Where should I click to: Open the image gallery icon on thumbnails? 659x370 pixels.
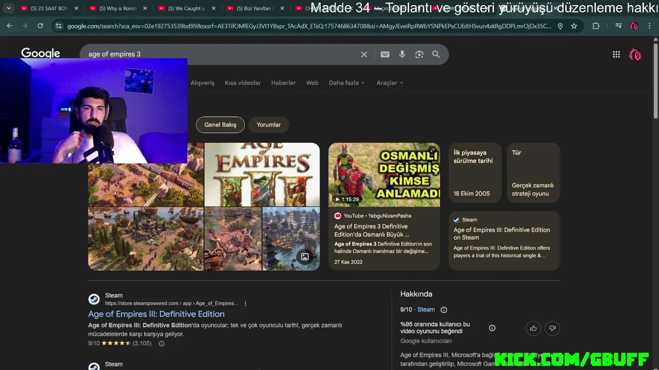point(305,256)
